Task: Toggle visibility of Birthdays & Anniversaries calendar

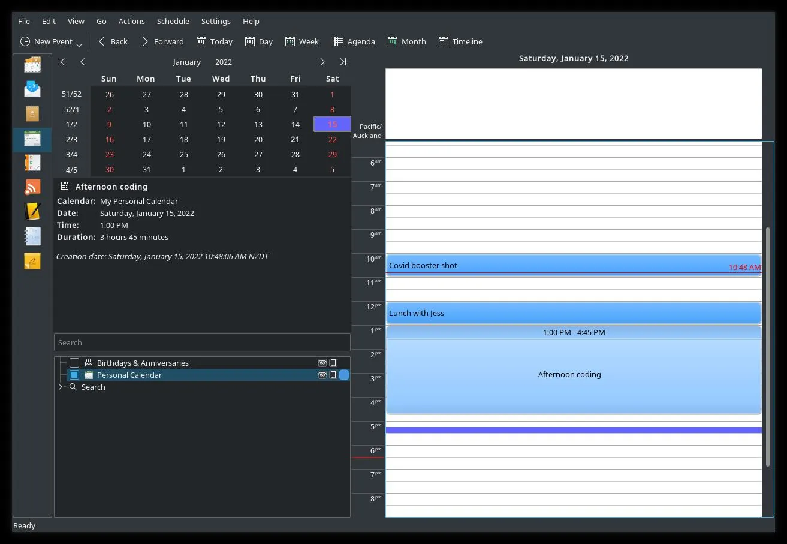Action: (x=322, y=362)
